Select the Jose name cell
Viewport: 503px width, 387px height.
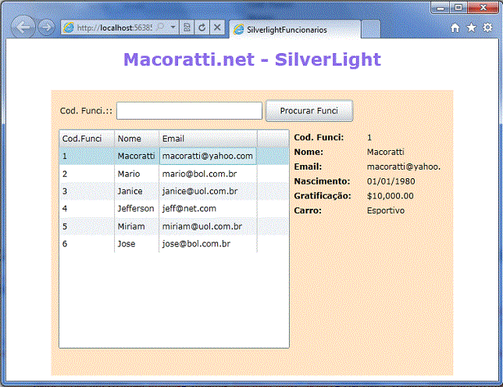pos(137,244)
